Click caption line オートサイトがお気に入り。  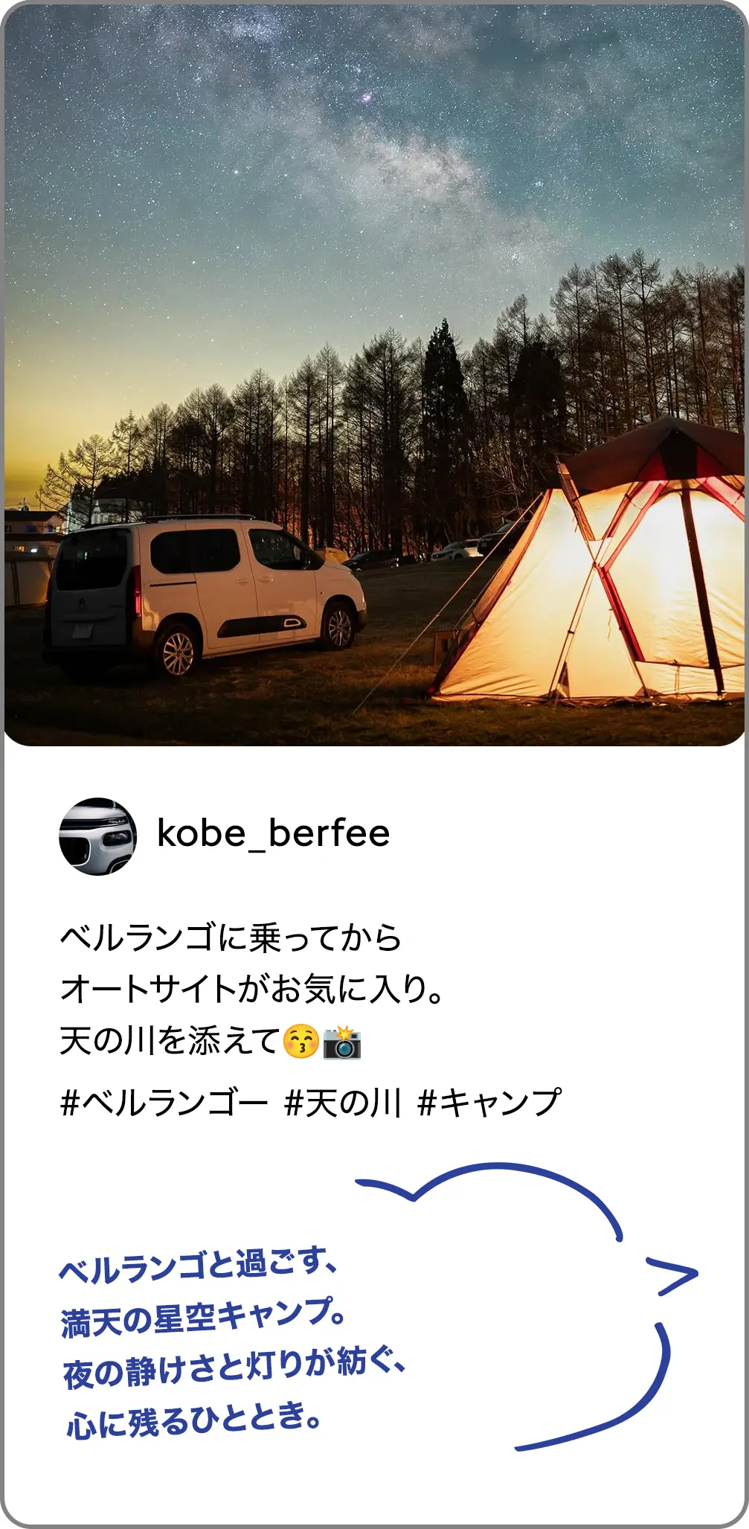click(x=251, y=989)
